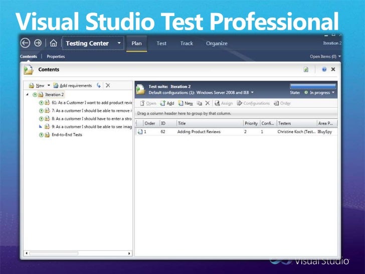The image size is (365, 274).
Task: Click the remove X in test case toolbar
Action: [x=208, y=103]
